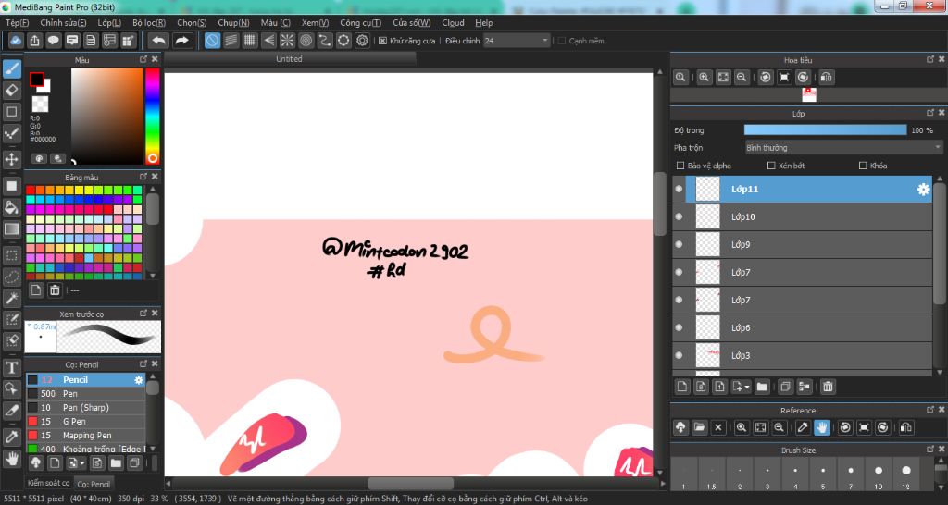Enable curve snap guide
The height and width of the screenshot is (505, 948).
[325, 41]
